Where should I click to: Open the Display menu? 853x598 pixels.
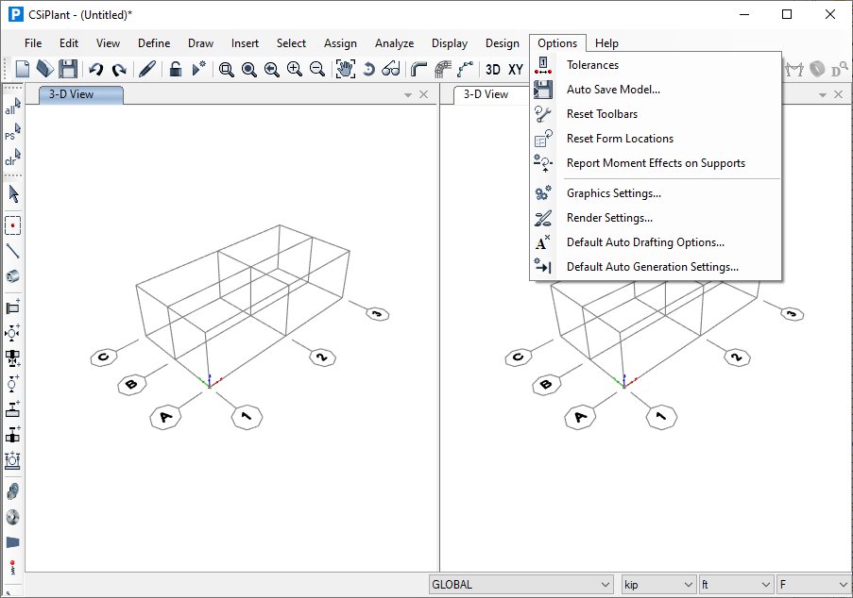pos(450,43)
